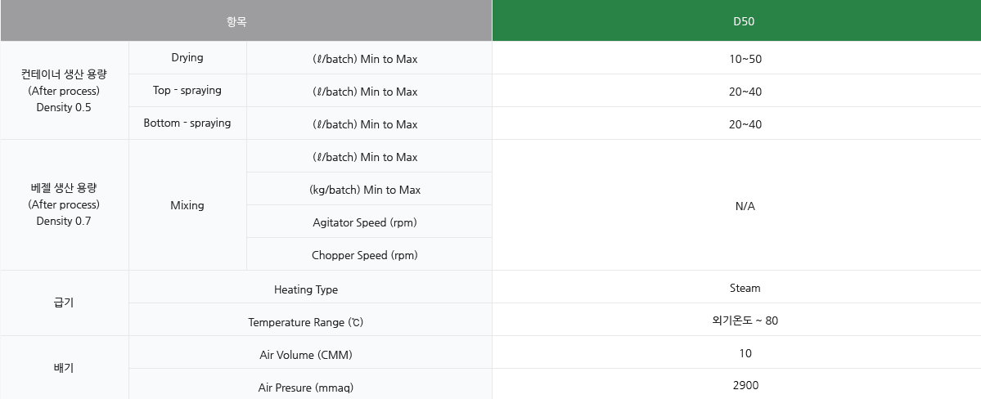Click the Mixing category cell
The width and height of the screenshot is (981, 399).
(187, 205)
